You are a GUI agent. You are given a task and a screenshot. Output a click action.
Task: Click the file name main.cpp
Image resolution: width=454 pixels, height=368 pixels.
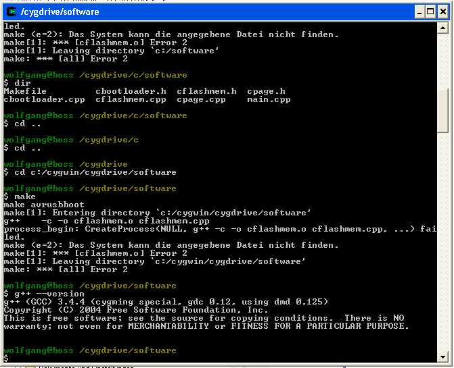tap(269, 99)
